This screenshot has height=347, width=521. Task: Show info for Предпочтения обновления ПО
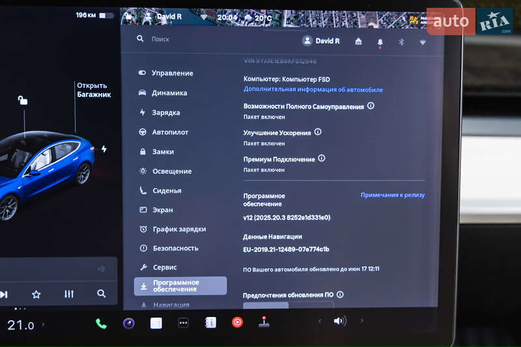pos(340,294)
